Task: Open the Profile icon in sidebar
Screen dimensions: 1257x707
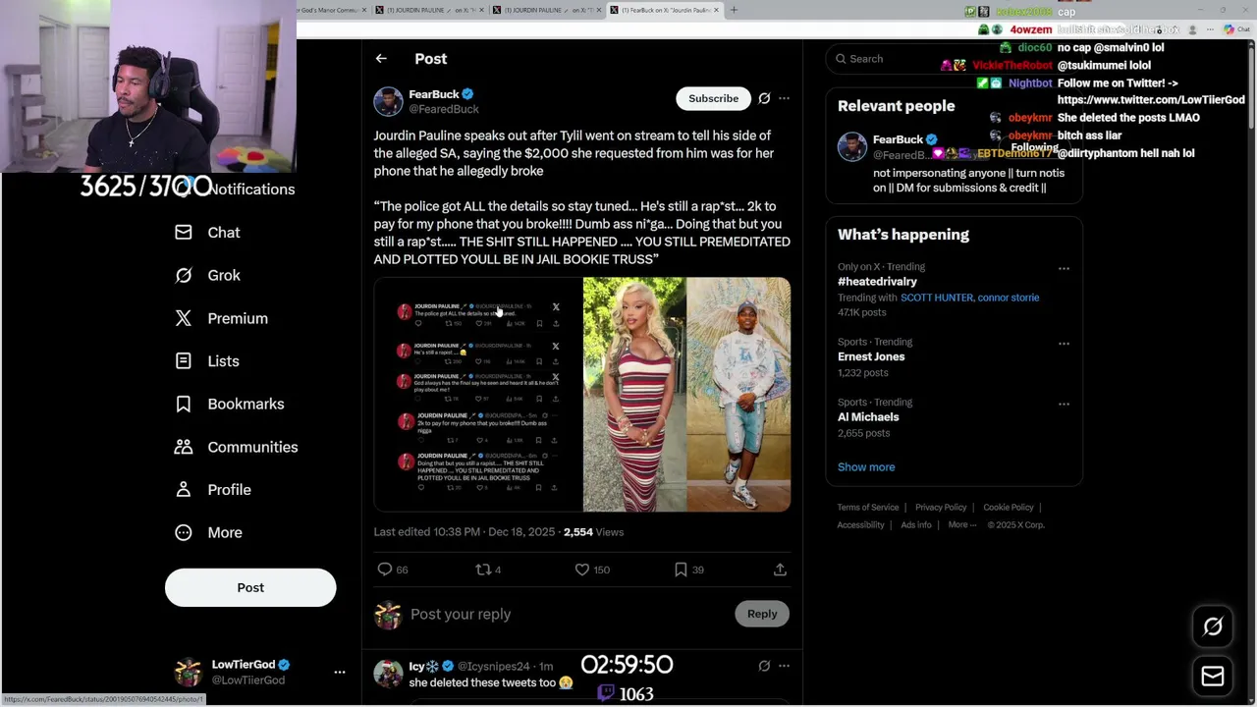Action: (x=184, y=489)
